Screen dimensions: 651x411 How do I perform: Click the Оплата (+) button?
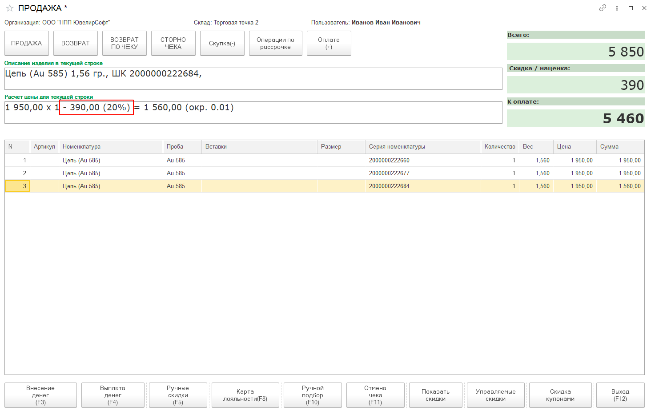coord(329,43)
